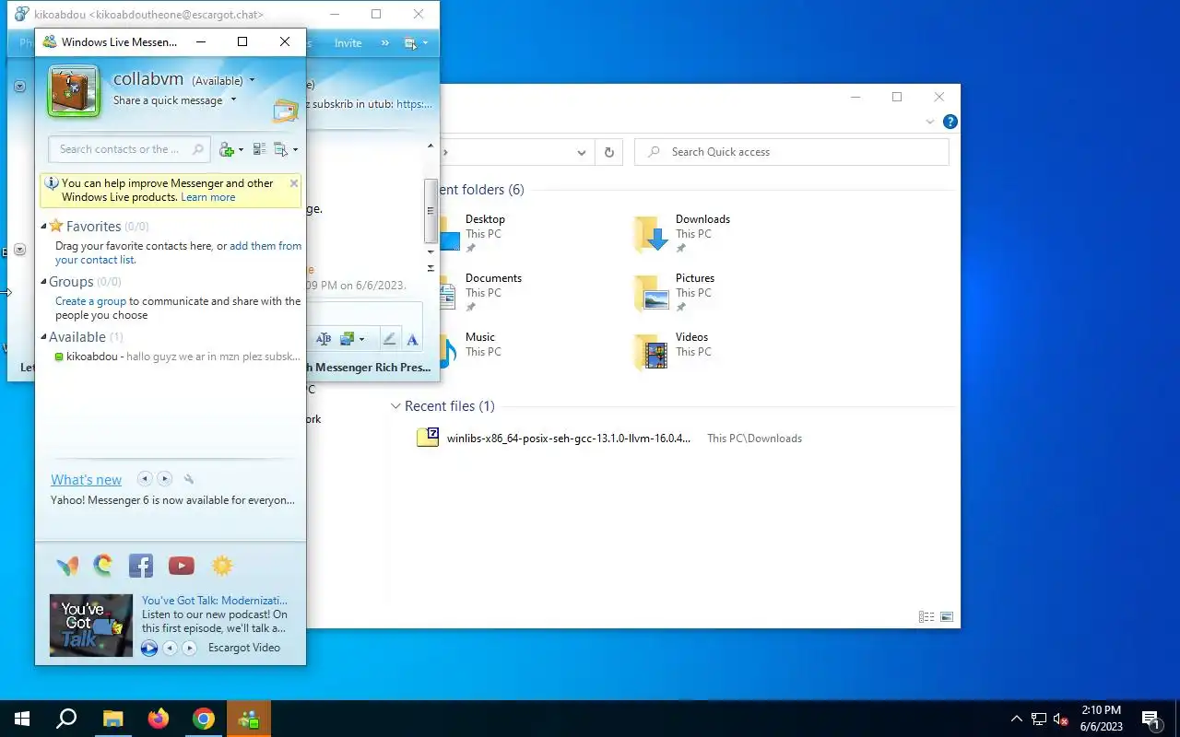Screen dimensions: 1180x737
Task: Click the File Explorer help question mark
Action: pos(950,122)
